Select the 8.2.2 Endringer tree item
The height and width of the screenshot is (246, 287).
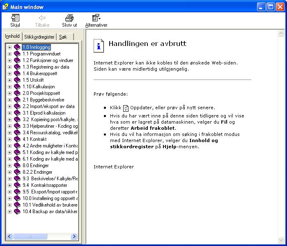pyautogui.click(x=37, y=172)
